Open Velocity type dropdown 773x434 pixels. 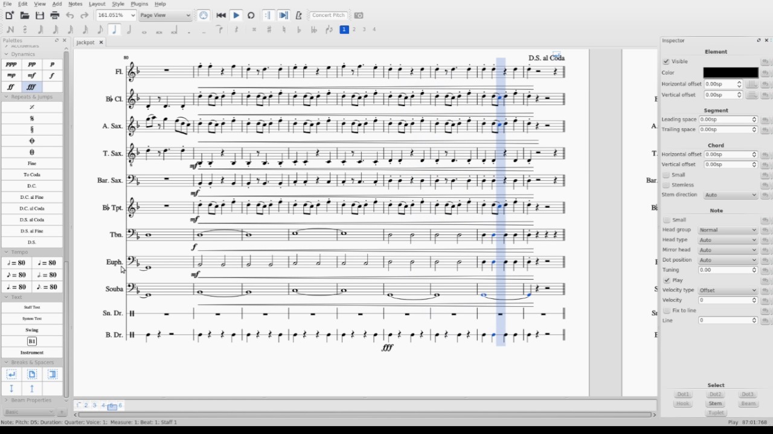(728, 291)
